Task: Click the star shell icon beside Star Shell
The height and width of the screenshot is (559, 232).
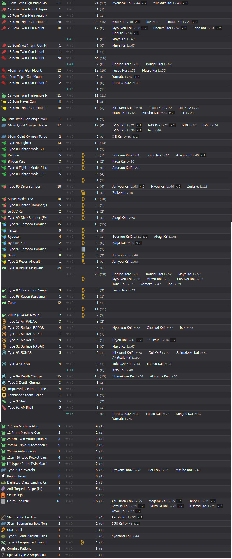Action: pos(3,530)
